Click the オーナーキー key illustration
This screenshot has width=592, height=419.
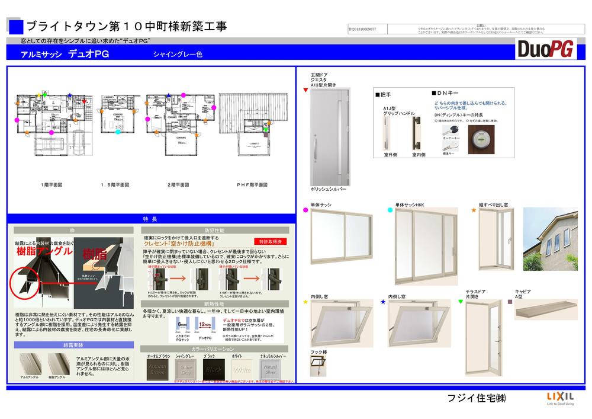pyautogui.click(x=451, y=130)
